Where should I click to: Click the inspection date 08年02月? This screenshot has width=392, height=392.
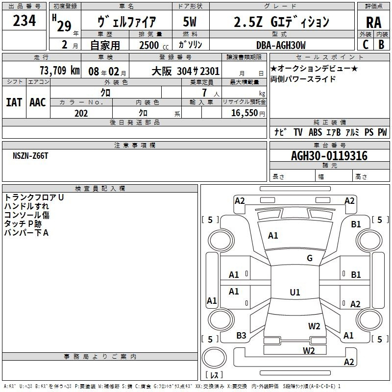click(x=107, y=72)
